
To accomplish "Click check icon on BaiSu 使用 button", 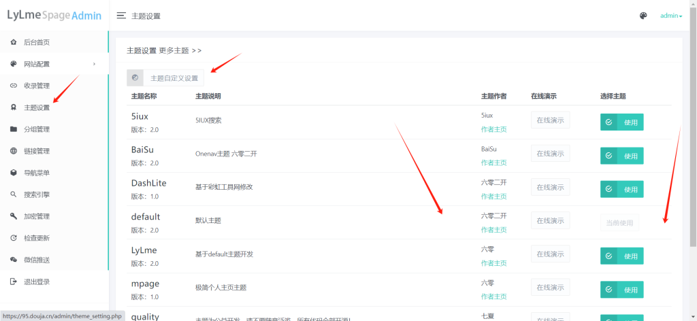I will pos(609,156).
